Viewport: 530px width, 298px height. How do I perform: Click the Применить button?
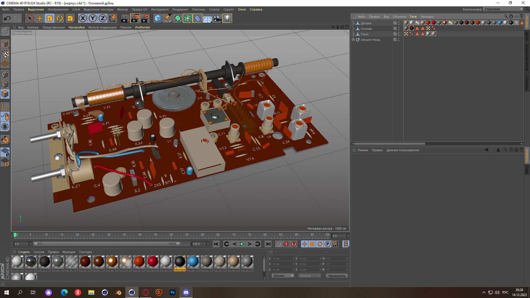coord(336,276)
